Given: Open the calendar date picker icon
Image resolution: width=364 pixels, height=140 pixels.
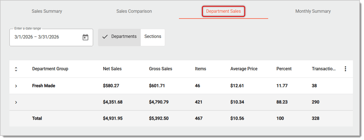Looking at the screenshot, I should click(86, 37).
